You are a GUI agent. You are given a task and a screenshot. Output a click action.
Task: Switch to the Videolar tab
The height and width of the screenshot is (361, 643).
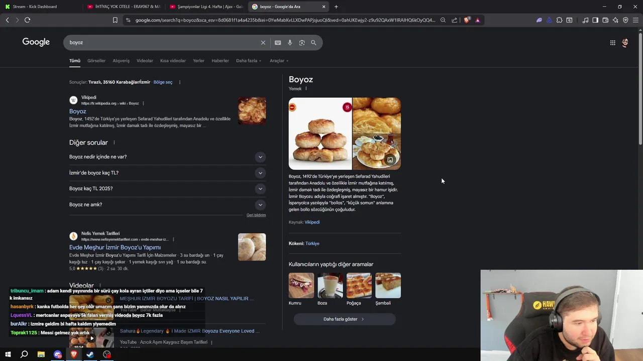click(x=145, y=61)
